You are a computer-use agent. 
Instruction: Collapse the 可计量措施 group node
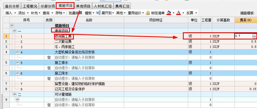point(15,94)
